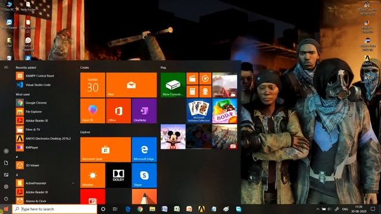The height and width of the screenshot is (214, 381).
Task: Select the Create tile group header
Action: point(85,67)
